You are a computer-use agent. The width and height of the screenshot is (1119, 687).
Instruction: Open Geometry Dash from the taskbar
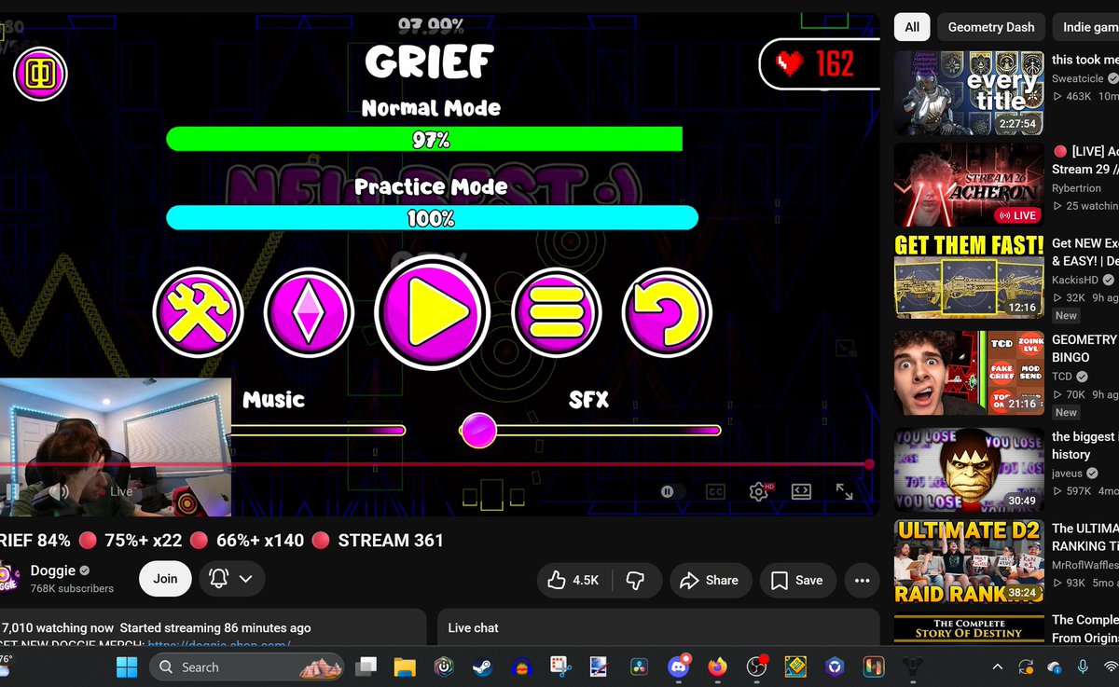click(x=795, y=666)
